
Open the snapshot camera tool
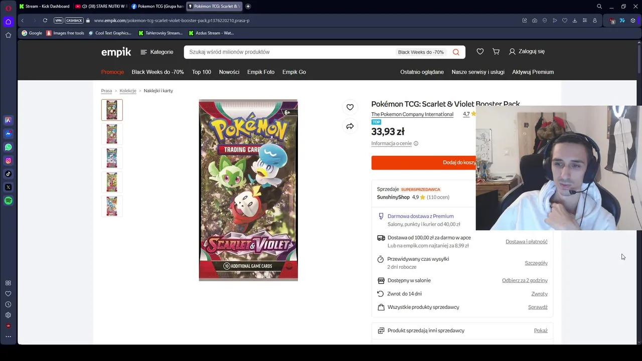pyautogui.click(x=535, y=21)
